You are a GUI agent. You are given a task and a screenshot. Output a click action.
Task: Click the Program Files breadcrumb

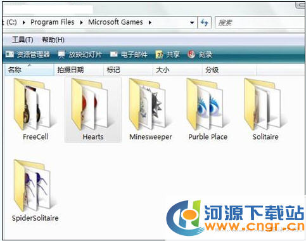click(53, 22)
